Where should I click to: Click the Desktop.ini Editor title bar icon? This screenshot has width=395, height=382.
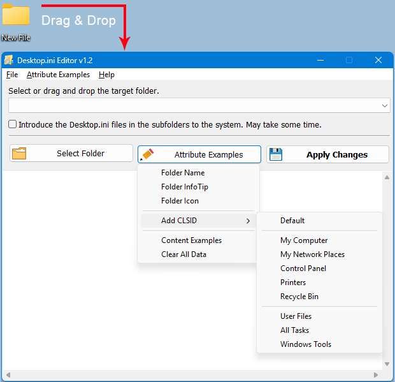coord(10,61)
